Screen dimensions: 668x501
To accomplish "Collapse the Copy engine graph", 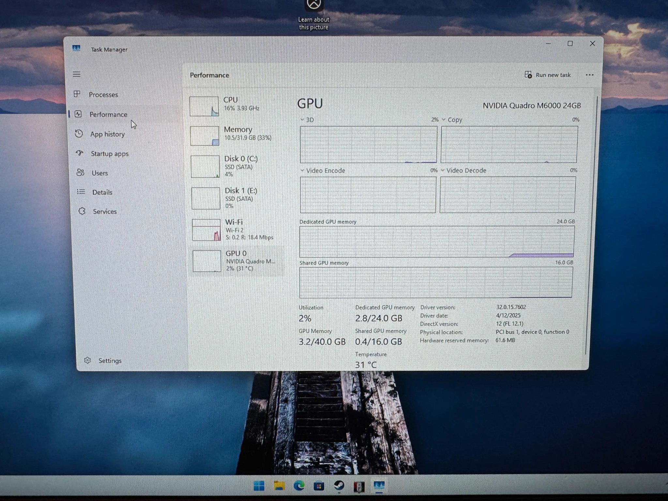I will pos(443,120).
